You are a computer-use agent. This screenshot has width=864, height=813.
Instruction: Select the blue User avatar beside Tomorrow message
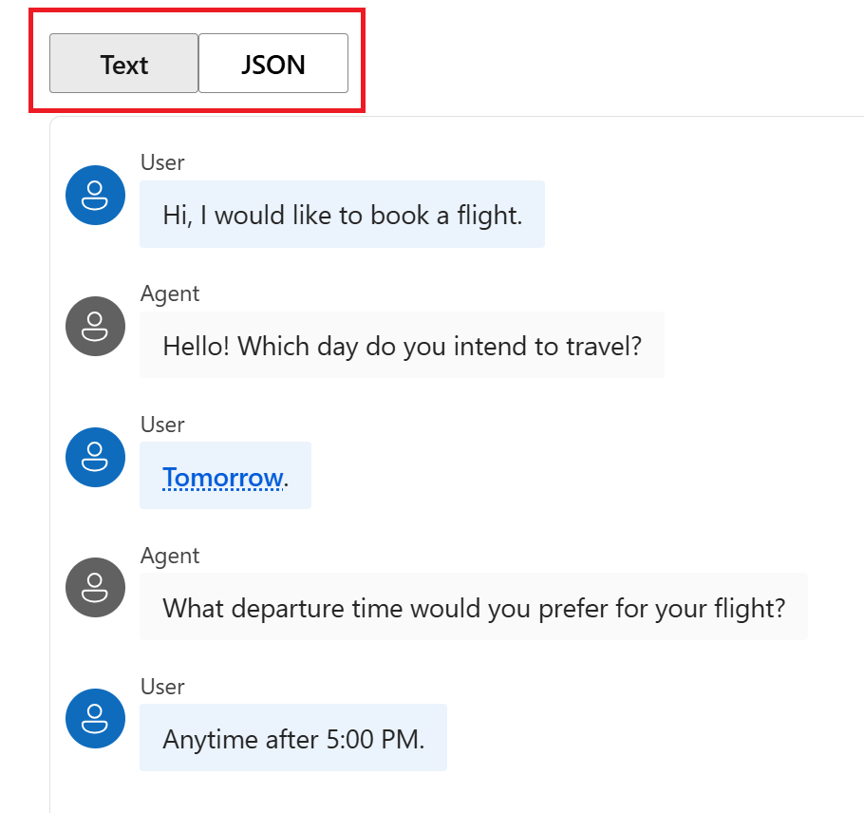coord(95,457)
